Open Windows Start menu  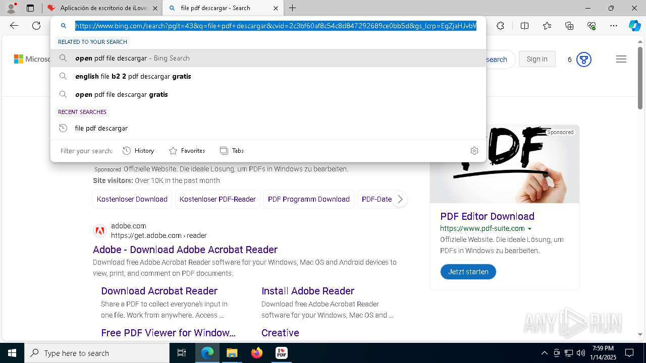click(12, 353)
